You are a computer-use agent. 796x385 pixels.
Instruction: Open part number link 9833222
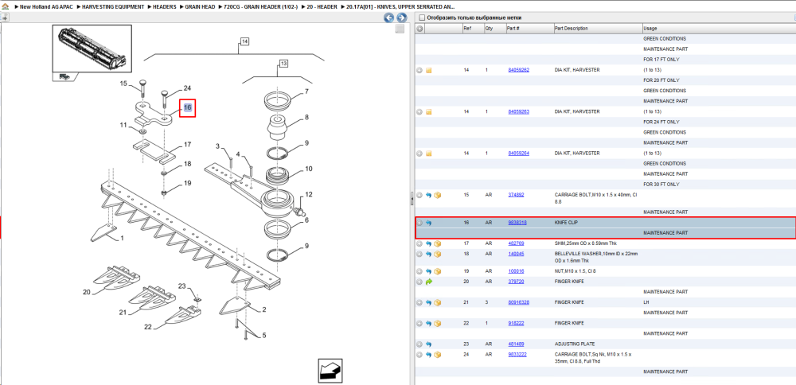[x=517, y=354]
